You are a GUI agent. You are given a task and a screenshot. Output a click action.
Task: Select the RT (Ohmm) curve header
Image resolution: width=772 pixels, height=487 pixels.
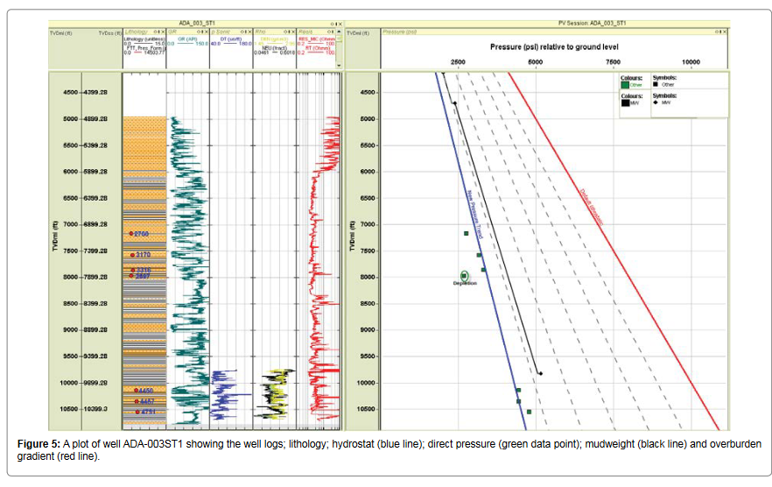tap(318, 48)
